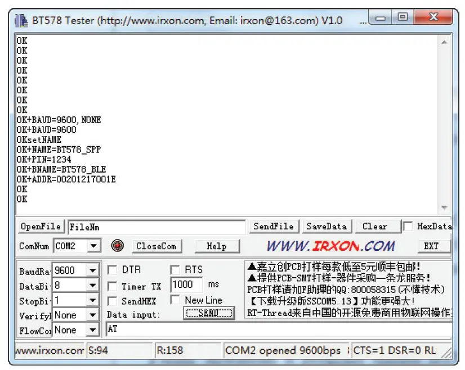The width and height of the screenshot is (465, 370).
Task: Enable the New Line option
Action: click(176, 300)
